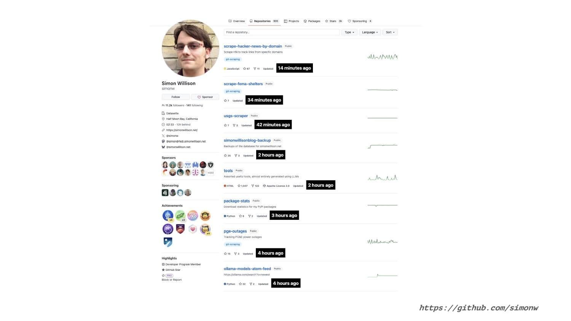Click the Apache License 2.0 label on tools

coord(276,186)
